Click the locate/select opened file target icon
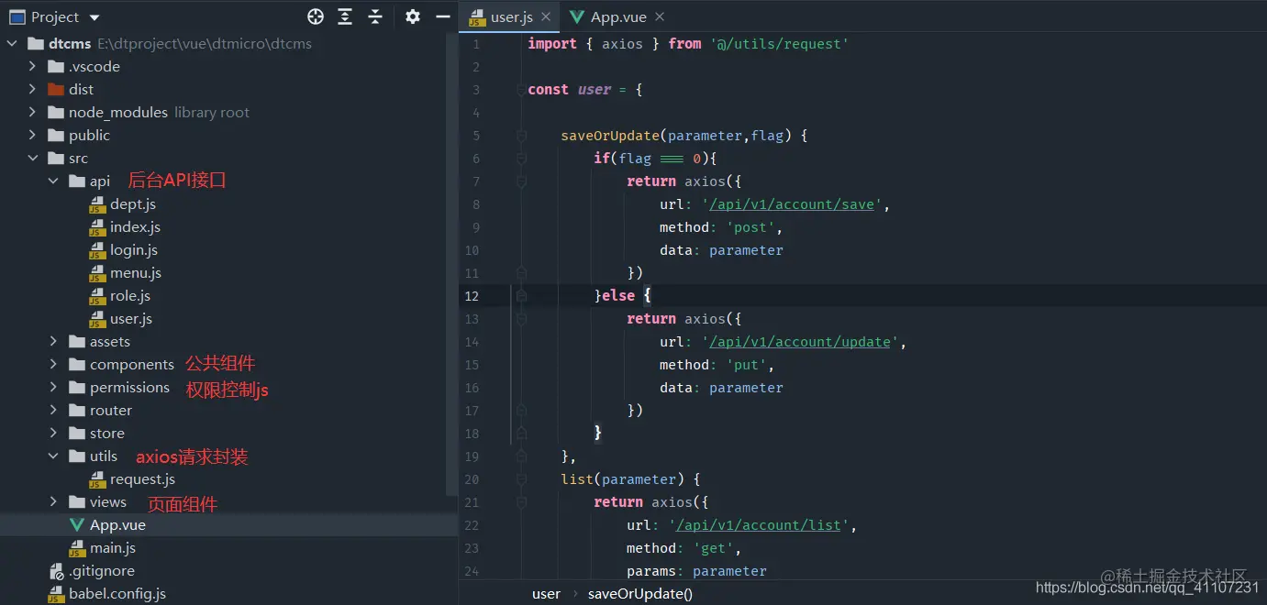Image resolution: width=1267 pixels, height=605 pixels. pos(316,16)
